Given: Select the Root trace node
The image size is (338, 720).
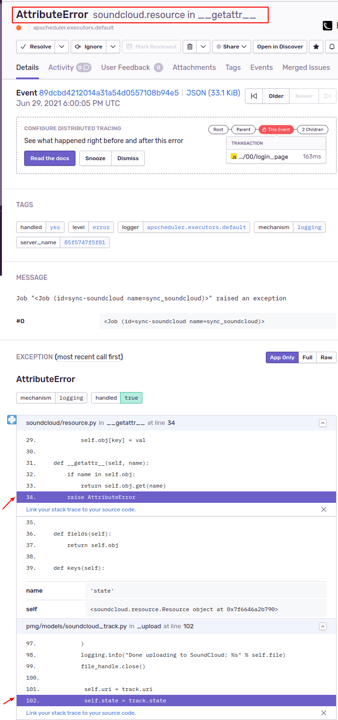Looking at the screenshot, I should [x=218, y=129].
